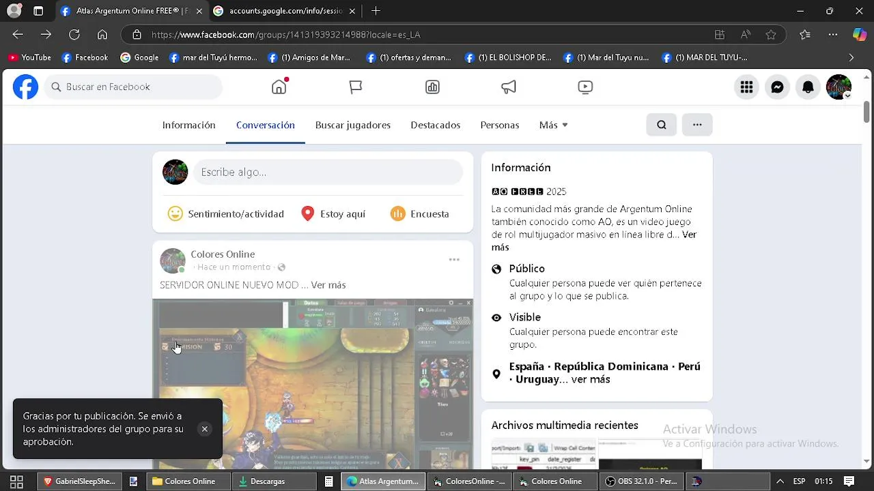Open the post options three-dot menu
Image resolution: width=874 pixels, height=491 pixels.
[454, 260]
